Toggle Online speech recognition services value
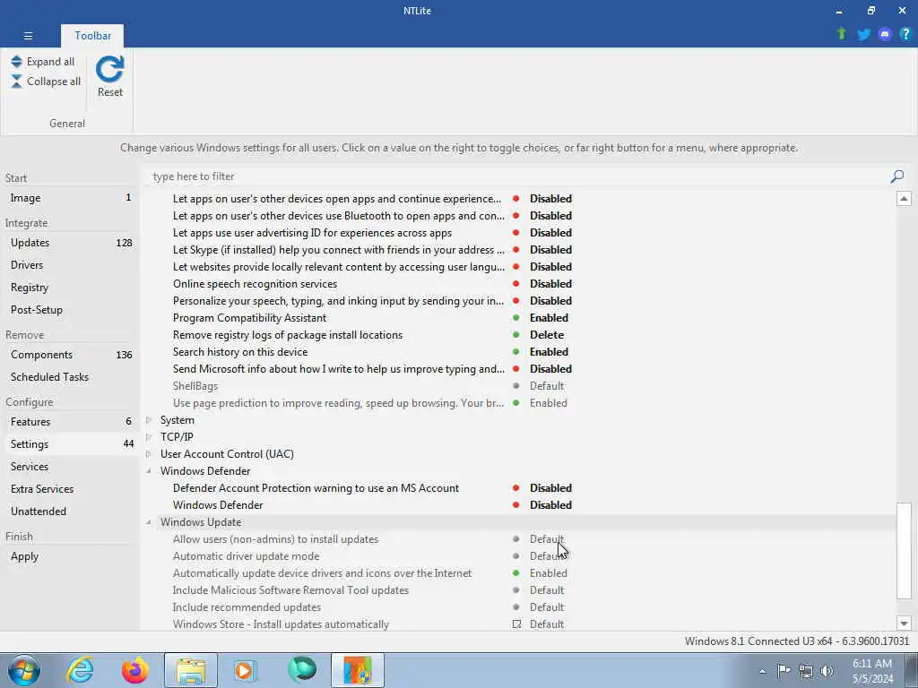This screenshot has width=918, height=688. pos(550,284)
